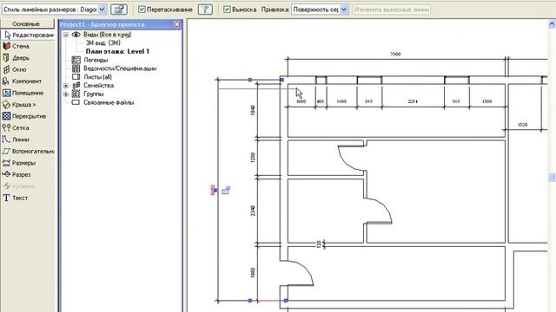Select the Текст text tool
The image size is (556, 312).
[16, 198]
